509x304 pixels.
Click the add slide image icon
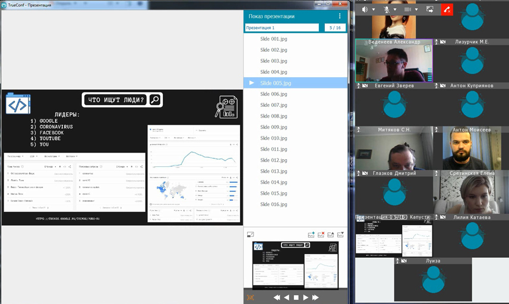(311, 235)
